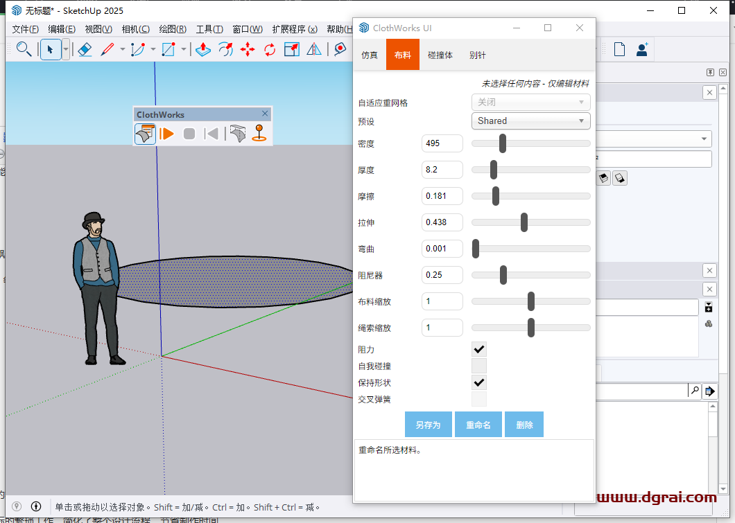Click the 布料 tab
The image size is (735, 523).
[x=403, y=55]
